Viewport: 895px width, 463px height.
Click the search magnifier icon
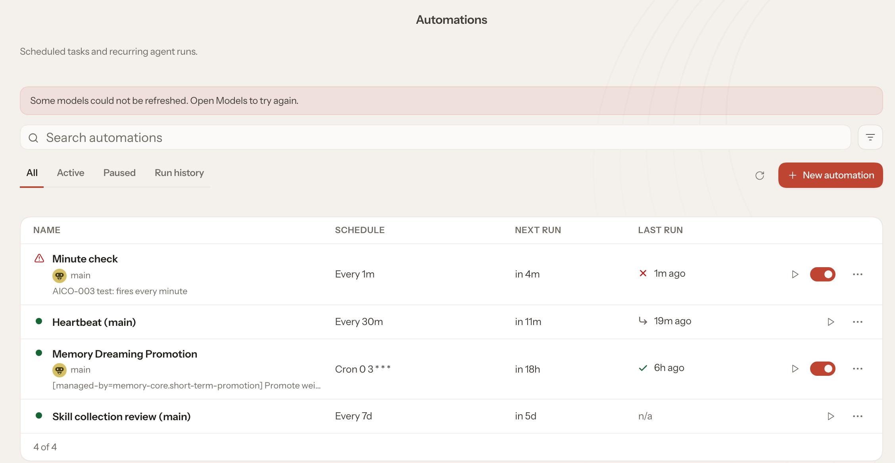(33, 138)
